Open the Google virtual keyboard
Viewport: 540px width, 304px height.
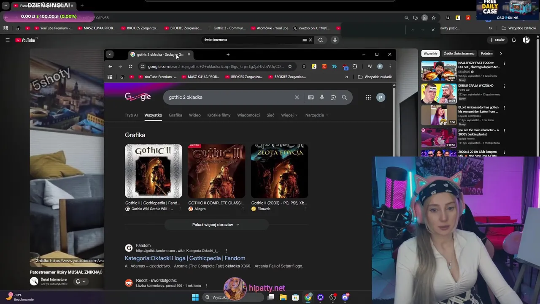310,97
